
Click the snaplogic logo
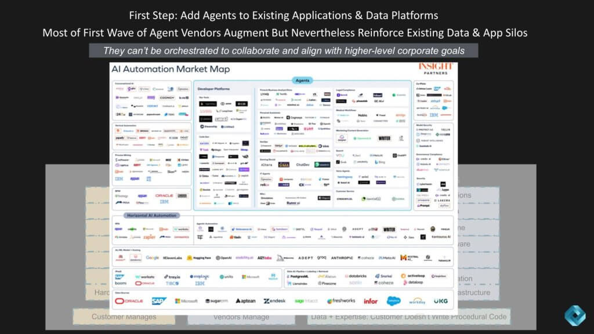pos(200,277)
